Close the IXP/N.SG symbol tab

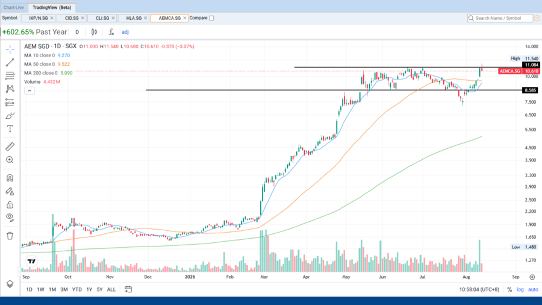tap(52, 18)
